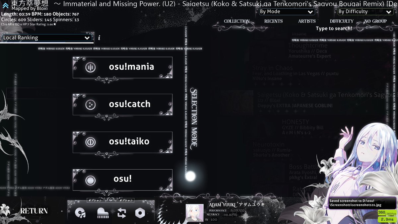Image resolution: width=398 pixels, height=224 pixels.
Task: Switch to the RECENTS tab
Action: pos(274,21)
